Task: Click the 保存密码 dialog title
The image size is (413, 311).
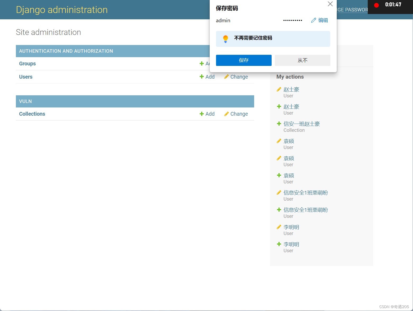Action: tap(227, 8)
